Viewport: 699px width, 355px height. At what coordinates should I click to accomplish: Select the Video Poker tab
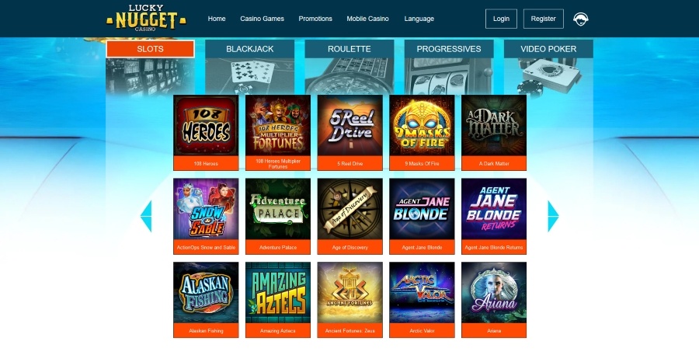pos(548,49)
